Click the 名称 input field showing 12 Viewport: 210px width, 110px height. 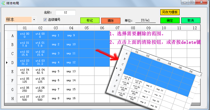click(65, 12)
